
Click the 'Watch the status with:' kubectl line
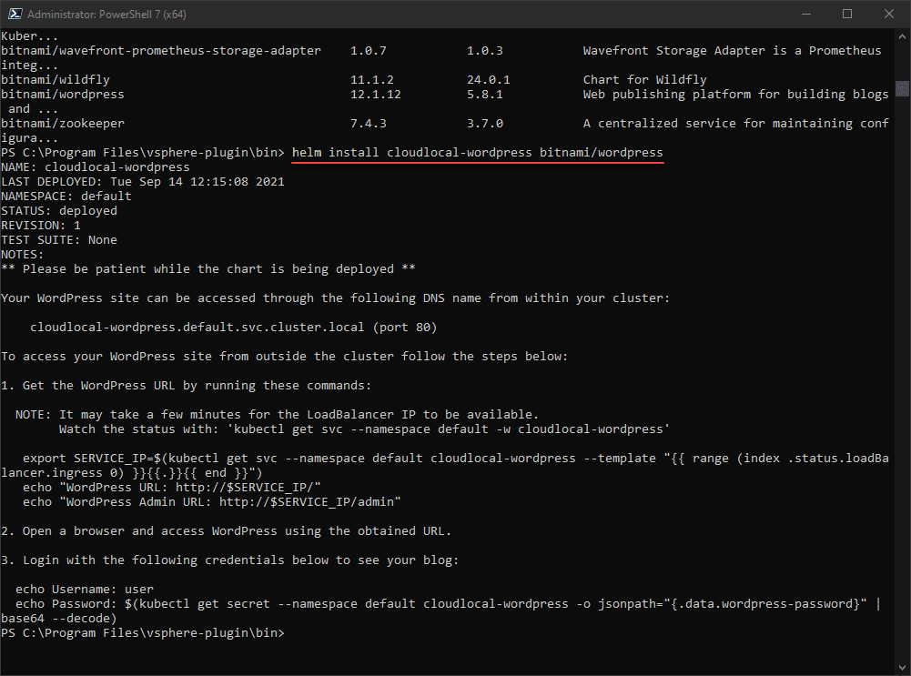point(364,429)
